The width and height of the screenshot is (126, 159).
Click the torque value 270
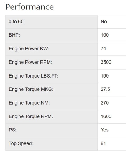(105, 103)
